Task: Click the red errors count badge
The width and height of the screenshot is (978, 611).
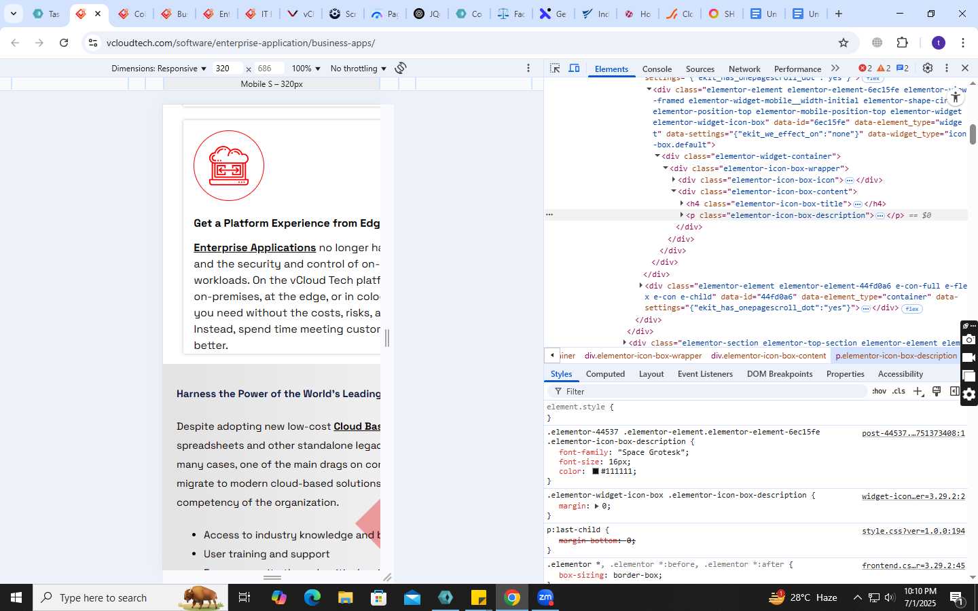Action: click(x=865, y=68)
